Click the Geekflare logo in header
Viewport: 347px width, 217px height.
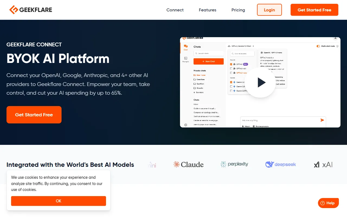tap(31, 10)
